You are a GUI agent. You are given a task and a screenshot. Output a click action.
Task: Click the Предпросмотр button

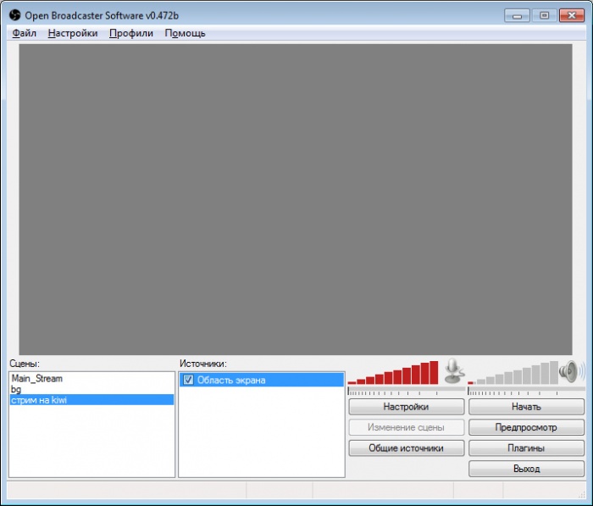coord(526,427)
